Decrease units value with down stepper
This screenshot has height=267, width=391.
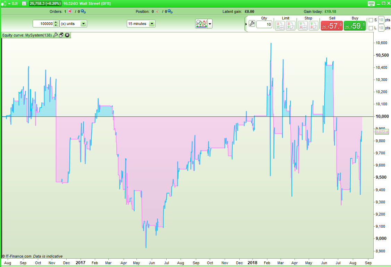click(x=56, y=25)
